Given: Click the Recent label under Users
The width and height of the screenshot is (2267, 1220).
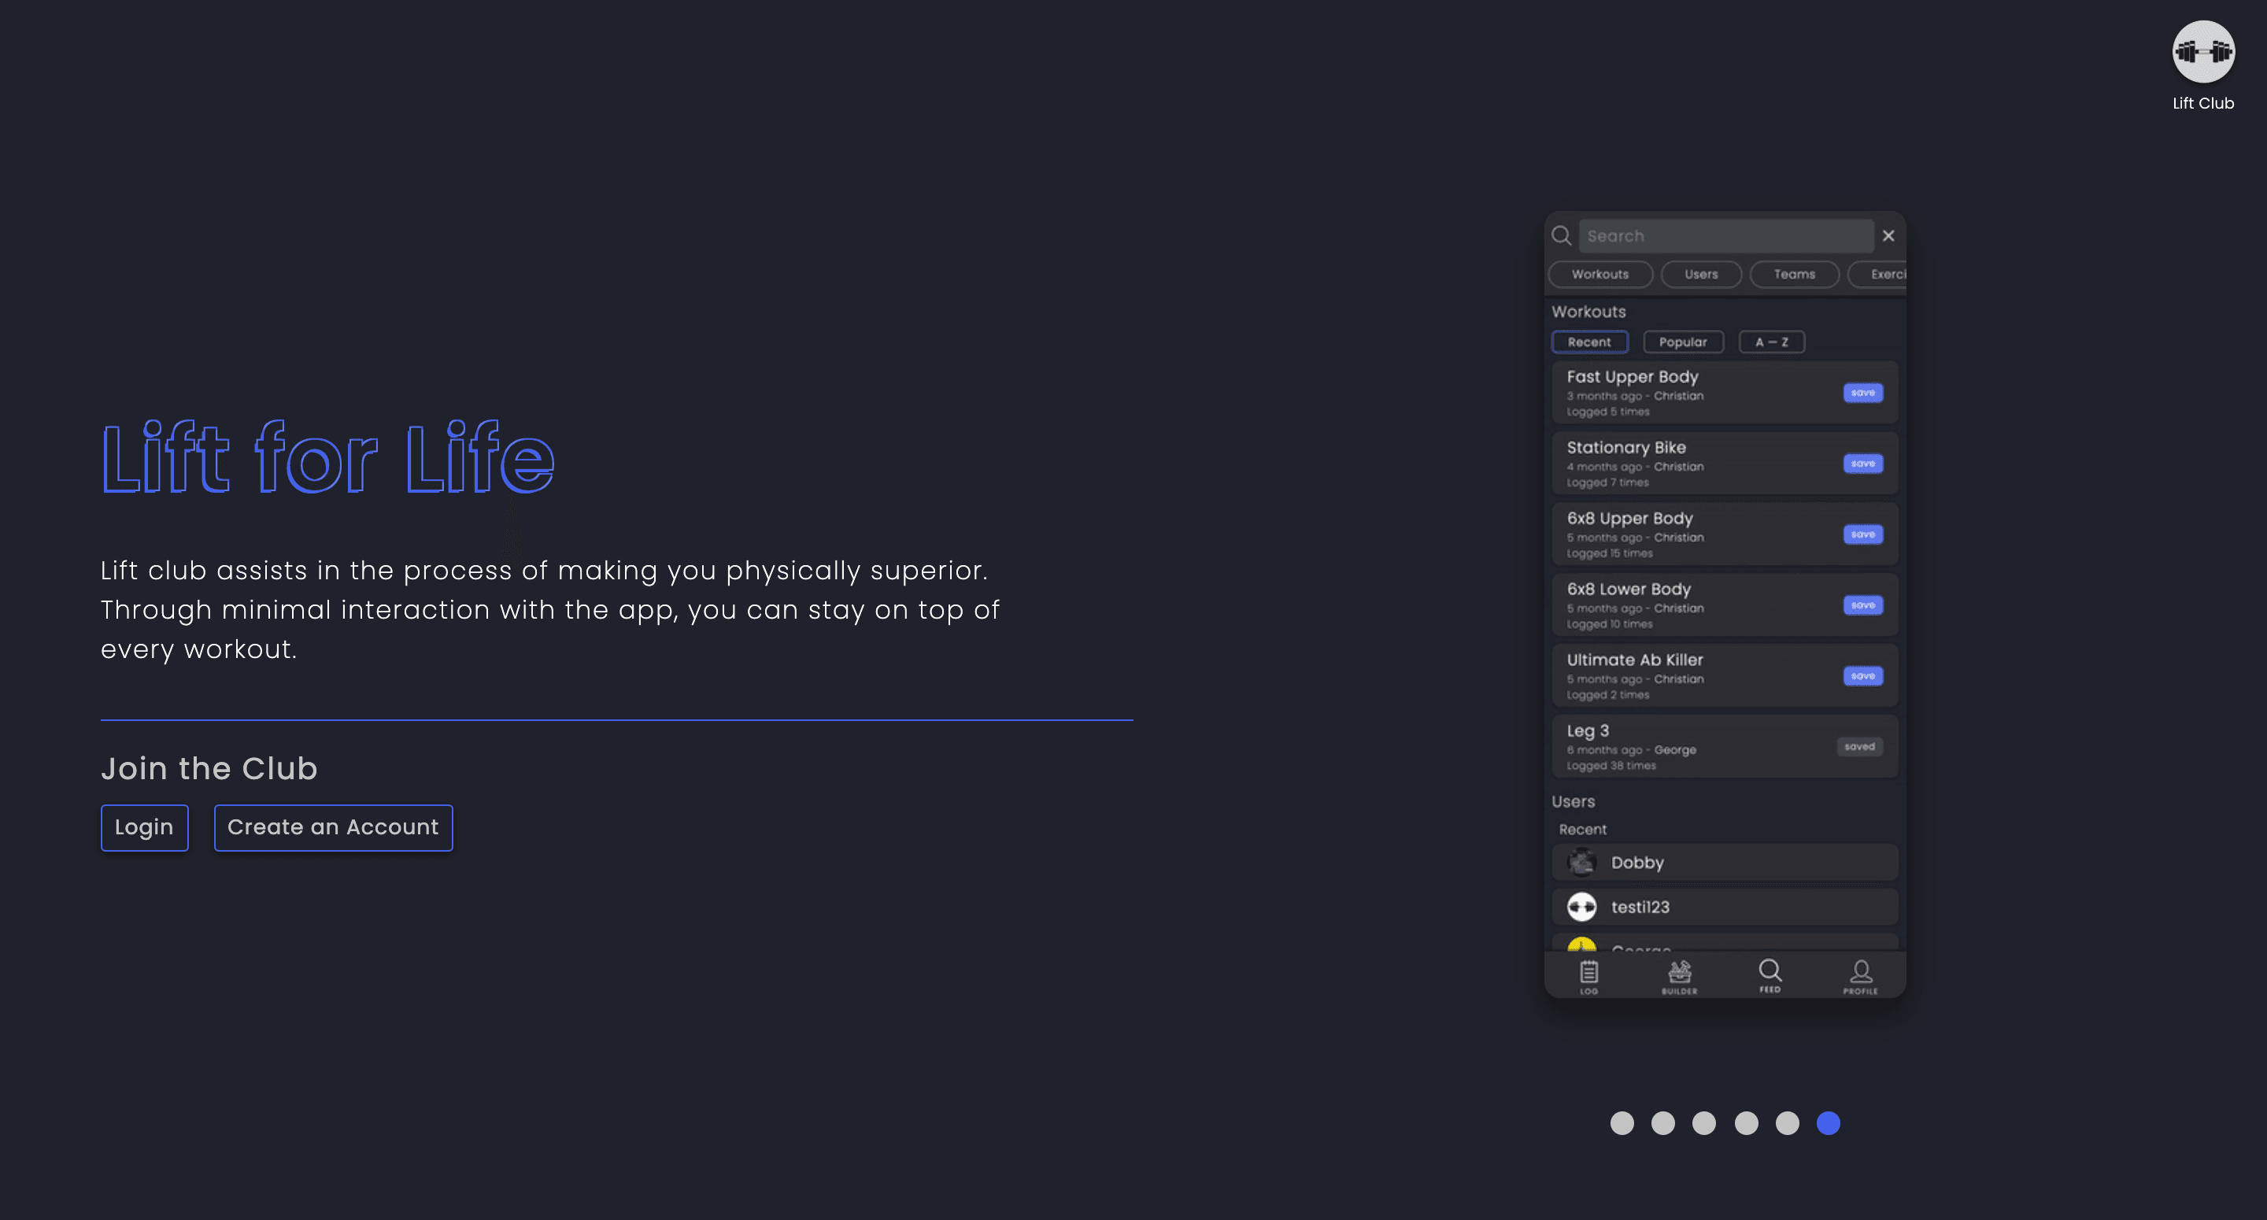Looking at the screenshot, I should [x=1582, y=829].
